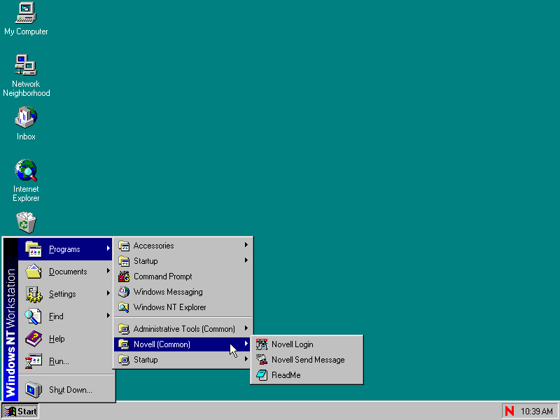Click the Programs folder icon in Start menu

pyautogui.click(x=33, y=249)
